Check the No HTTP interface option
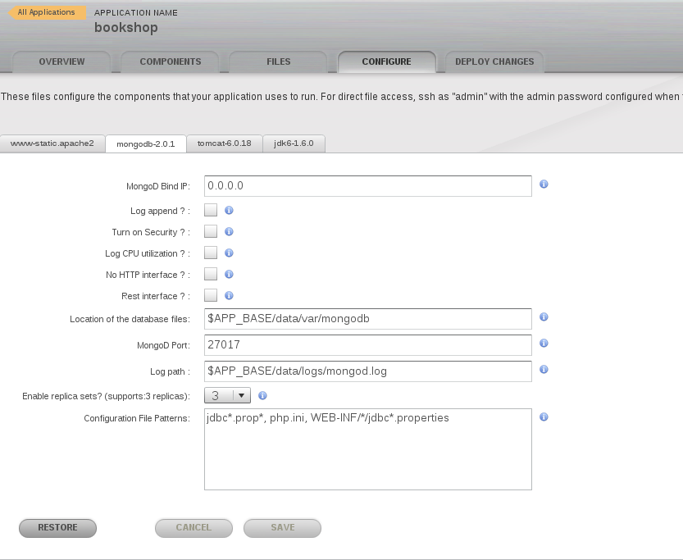683x560 pixels. tap(211, 275)
